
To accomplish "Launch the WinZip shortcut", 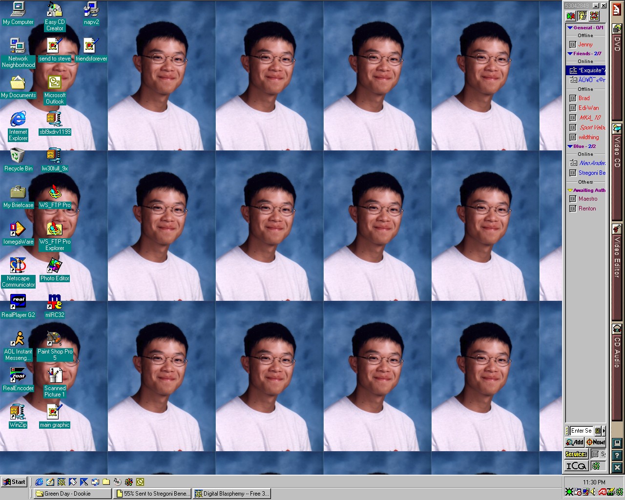I will point(18,417).
